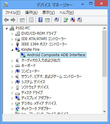Click the vertical scrollbar thumb
This screenshot has height=124, width=110.
tap(105, 53)
